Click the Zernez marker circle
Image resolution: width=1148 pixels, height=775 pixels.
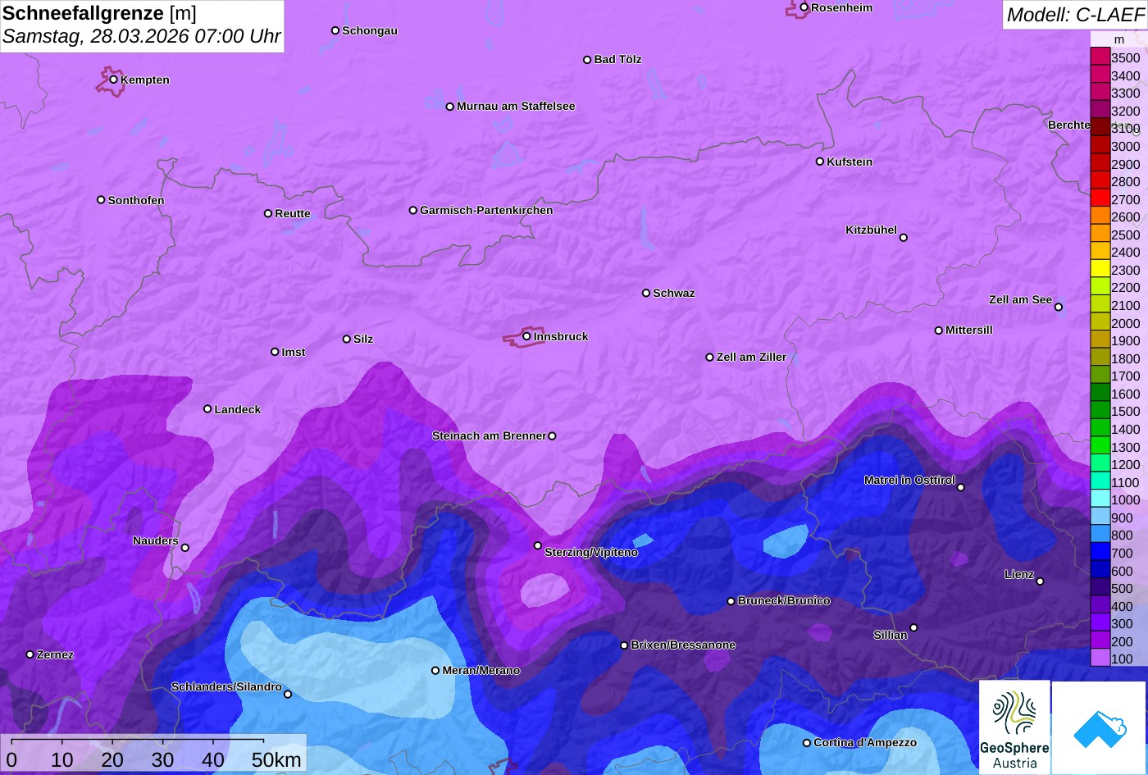[x=30, y=654]
